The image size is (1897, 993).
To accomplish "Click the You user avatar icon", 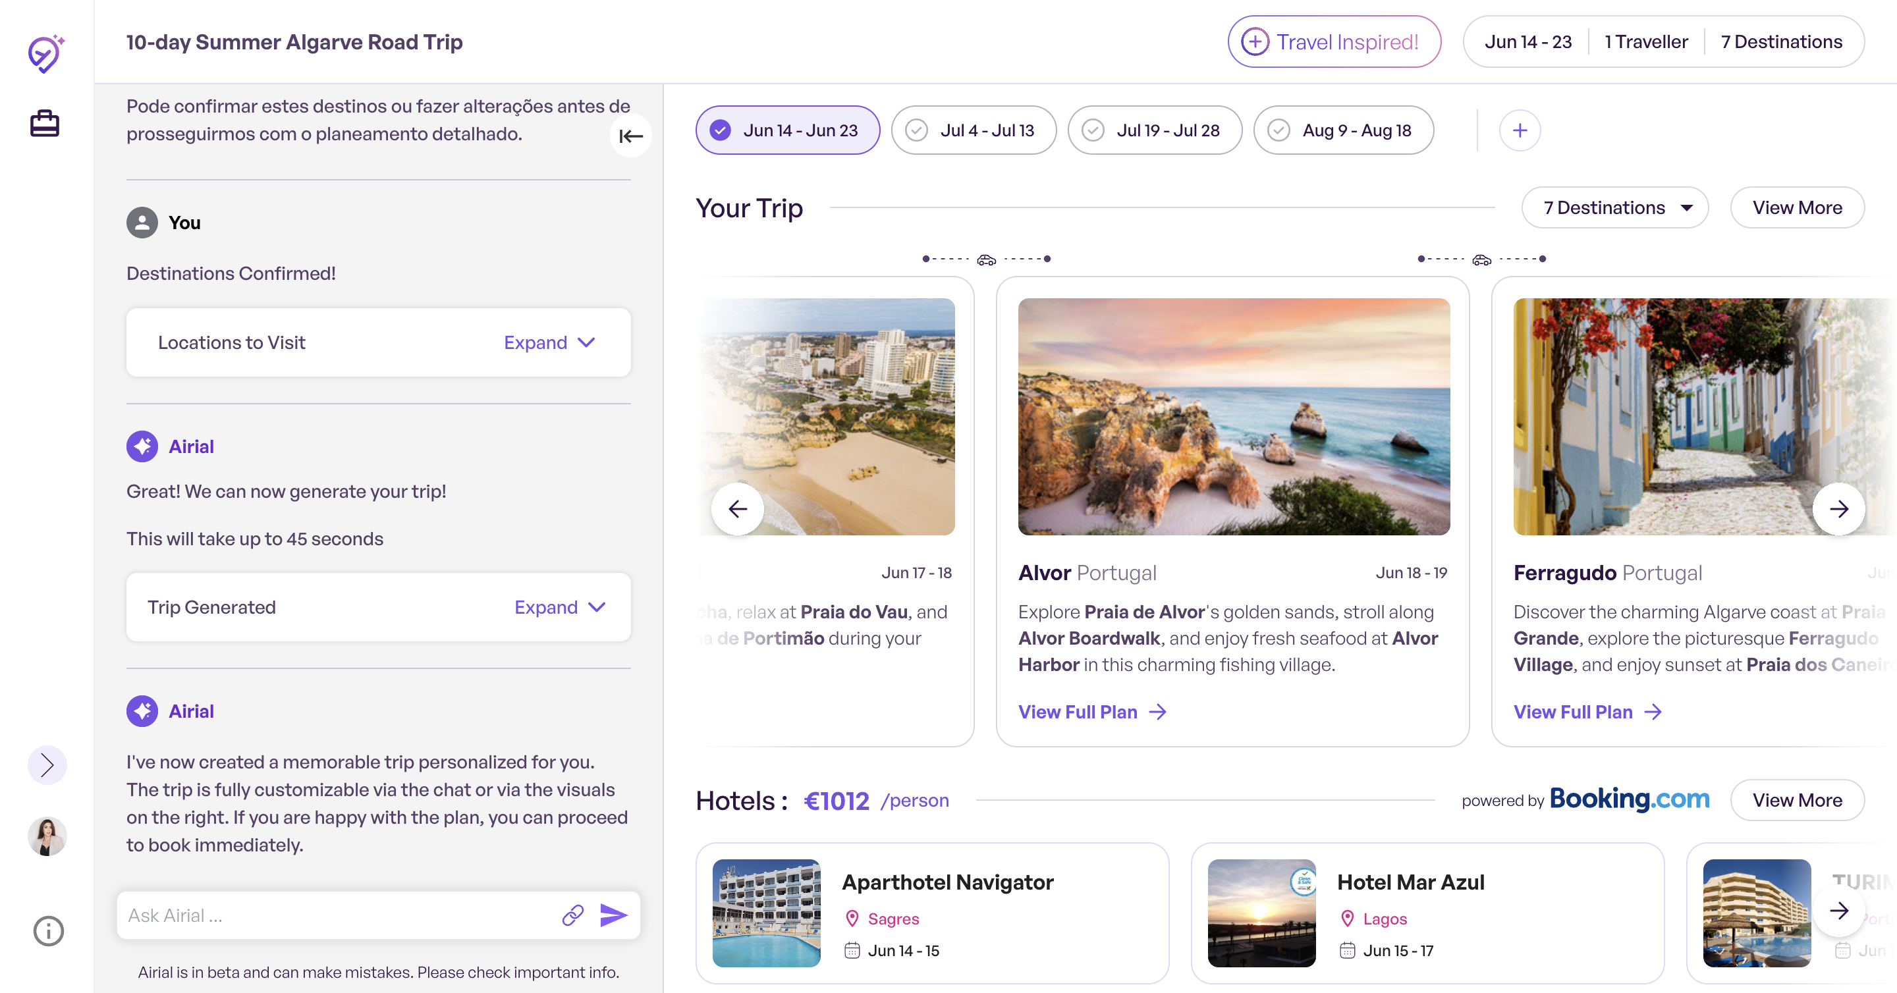I will pyautogui.click(x=142, y=223).
